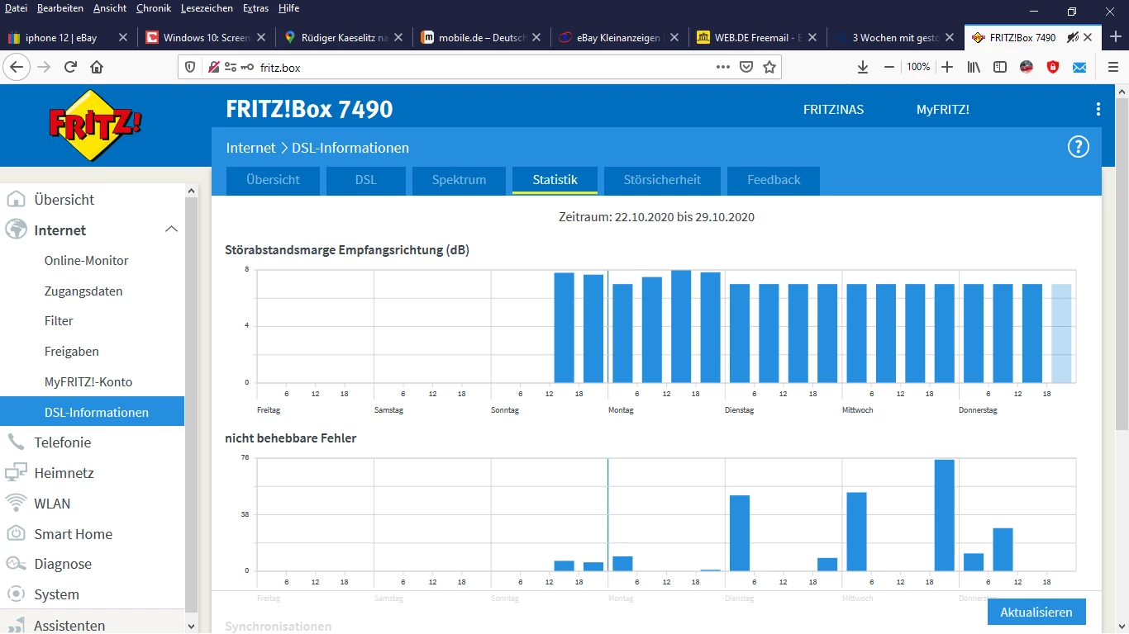Click the WLAN wifi icon in sidebar
The width and height of the screenshot is (1129, 634).
coord(16,504)
